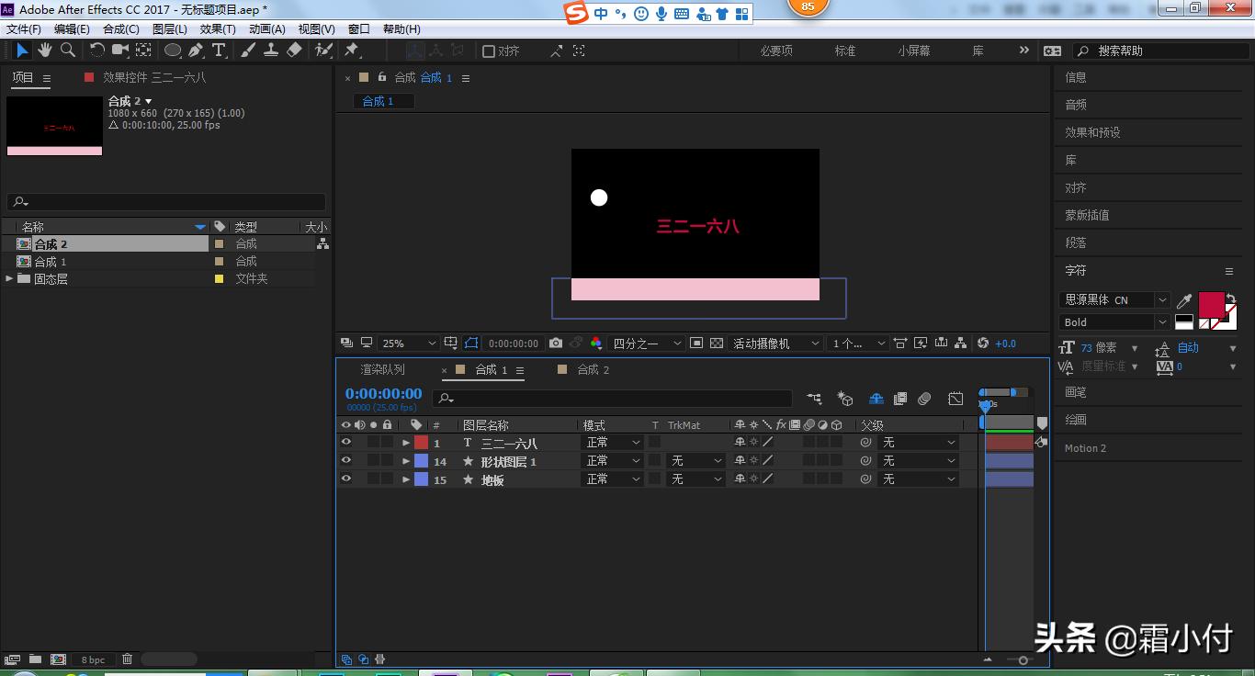Image resolution: width=1255 pixels, height=676 pixels.
Task: Open the 25% magnification dropdown
Action: point(409,344)
